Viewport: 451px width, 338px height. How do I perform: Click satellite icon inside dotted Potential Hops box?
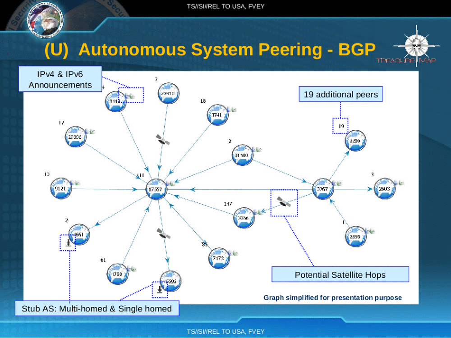coord(284,201)
